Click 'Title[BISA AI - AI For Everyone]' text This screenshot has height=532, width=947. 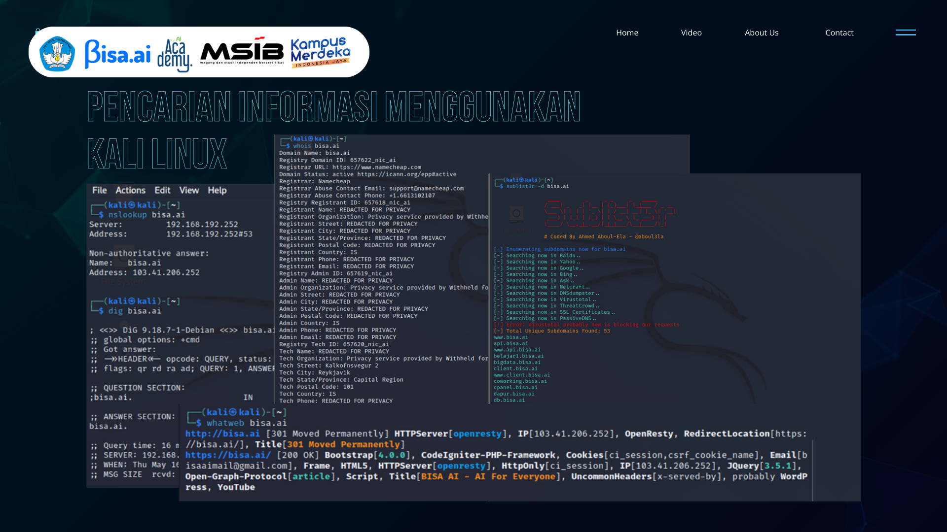(x=477, y=476)
